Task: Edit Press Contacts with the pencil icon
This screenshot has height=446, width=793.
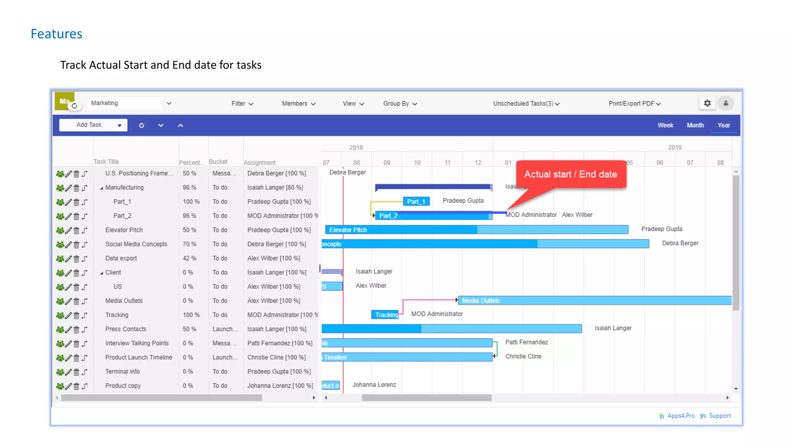Action: (x=68, y=329)
